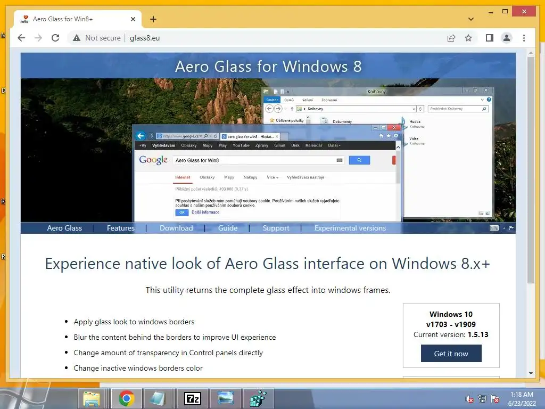This screenshot has width=545, height=409.
Task: Click the hero screenshot banner image
Action: coord(268,150)
